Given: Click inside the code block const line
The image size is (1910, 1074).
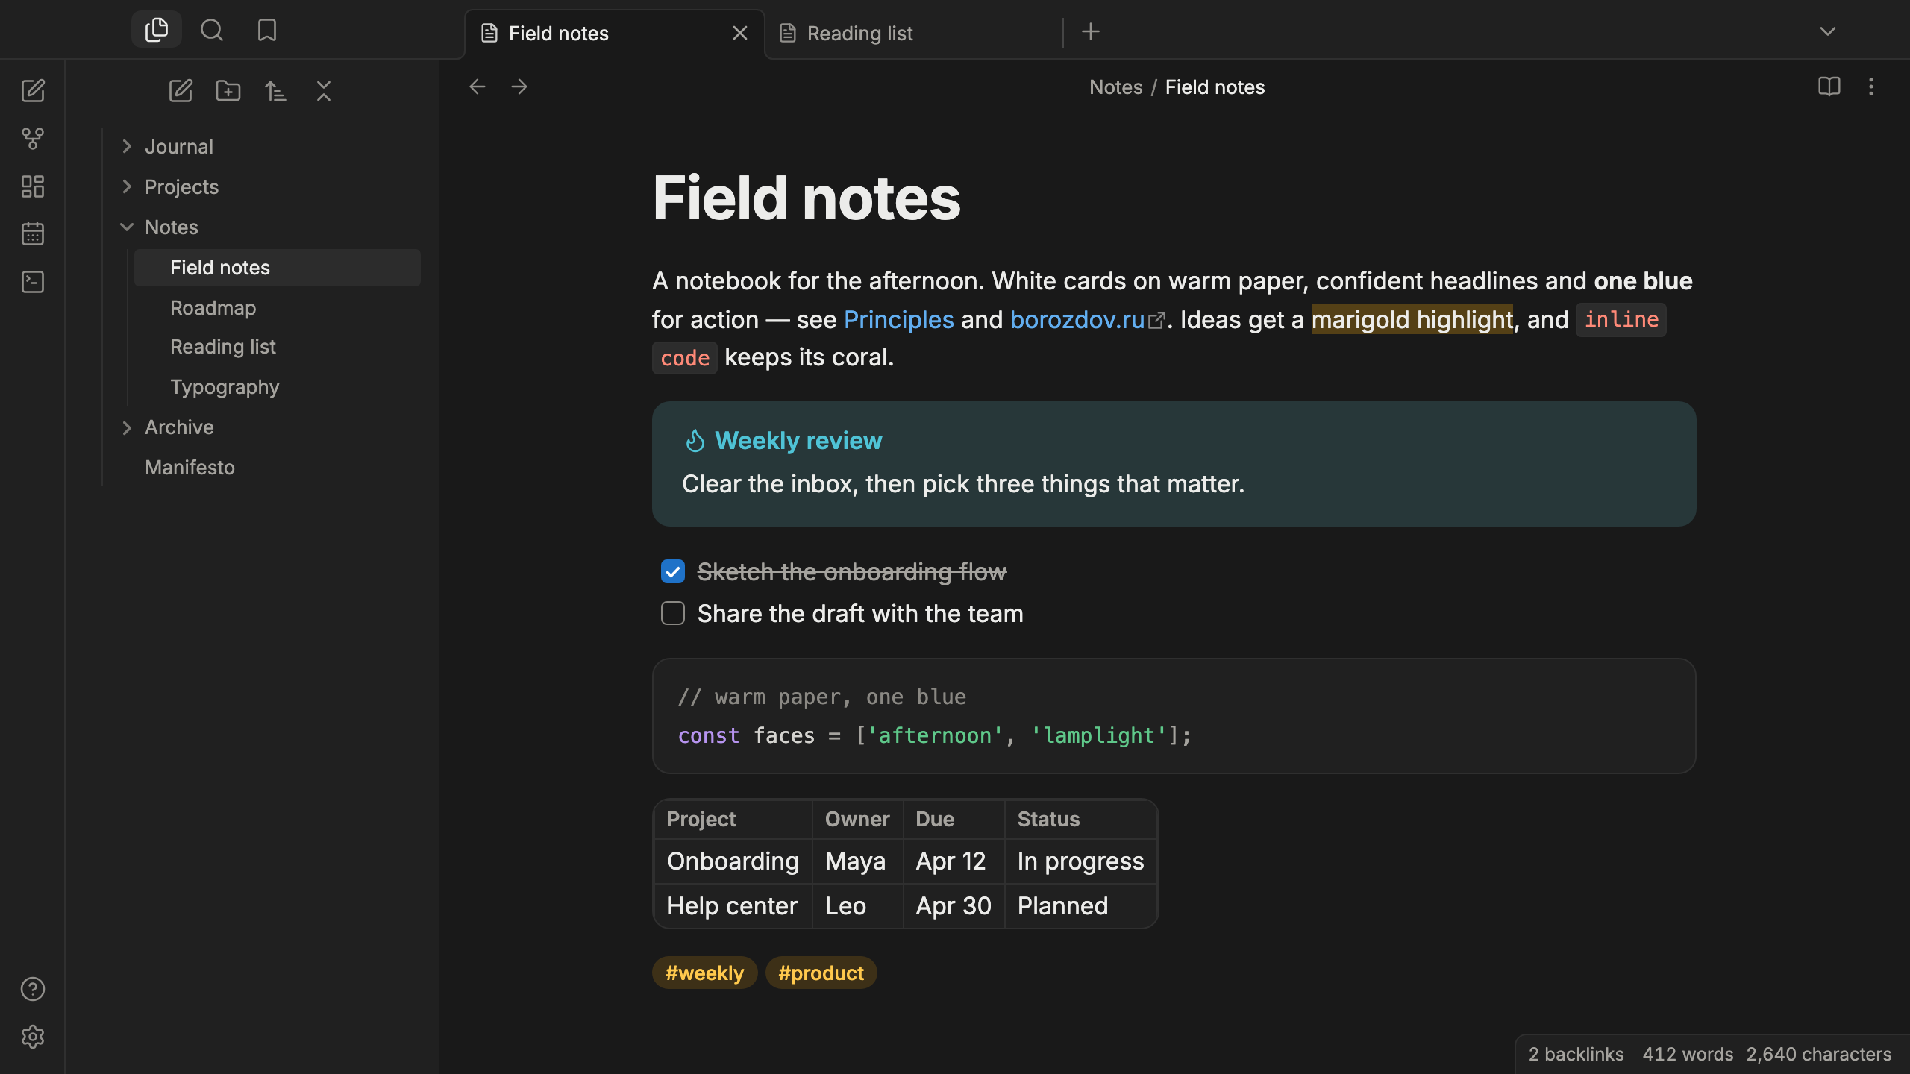Looking at the screenshot, I should [934, 736].
